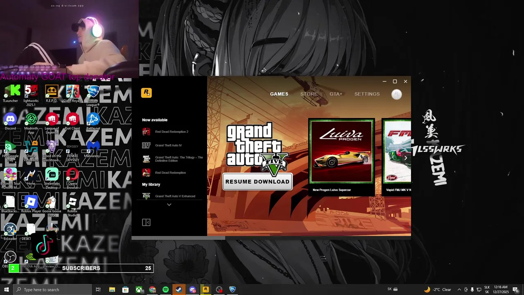Screen dimensions: 524x295
Task: Click the RESUME DOWNLOAD button
Action: click(257, 182)
